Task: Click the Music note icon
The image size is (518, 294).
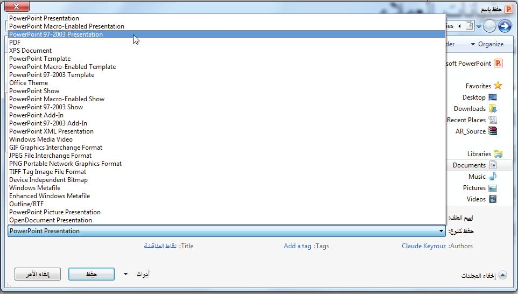Action: click(493, 176)
